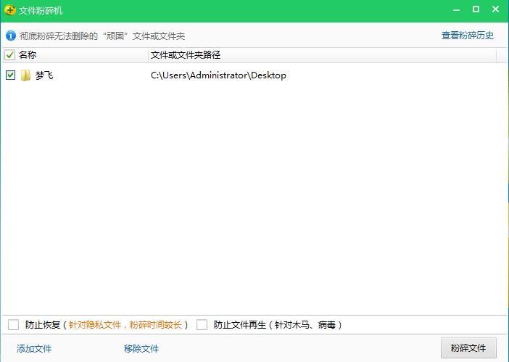The image size is (509, 362).
Task: Uncheck the 梦飞 row checkbox
Action: 10,75
